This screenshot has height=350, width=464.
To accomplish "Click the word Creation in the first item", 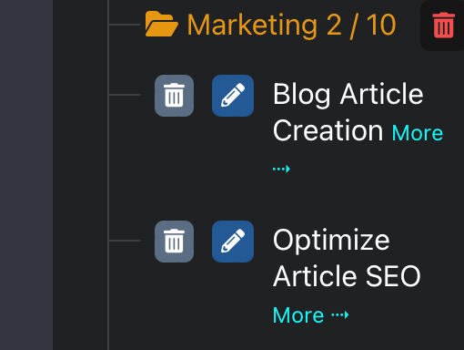I will tap(328, 130).
